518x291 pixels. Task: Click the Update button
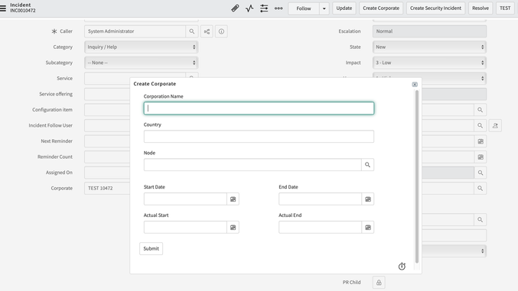344,8
